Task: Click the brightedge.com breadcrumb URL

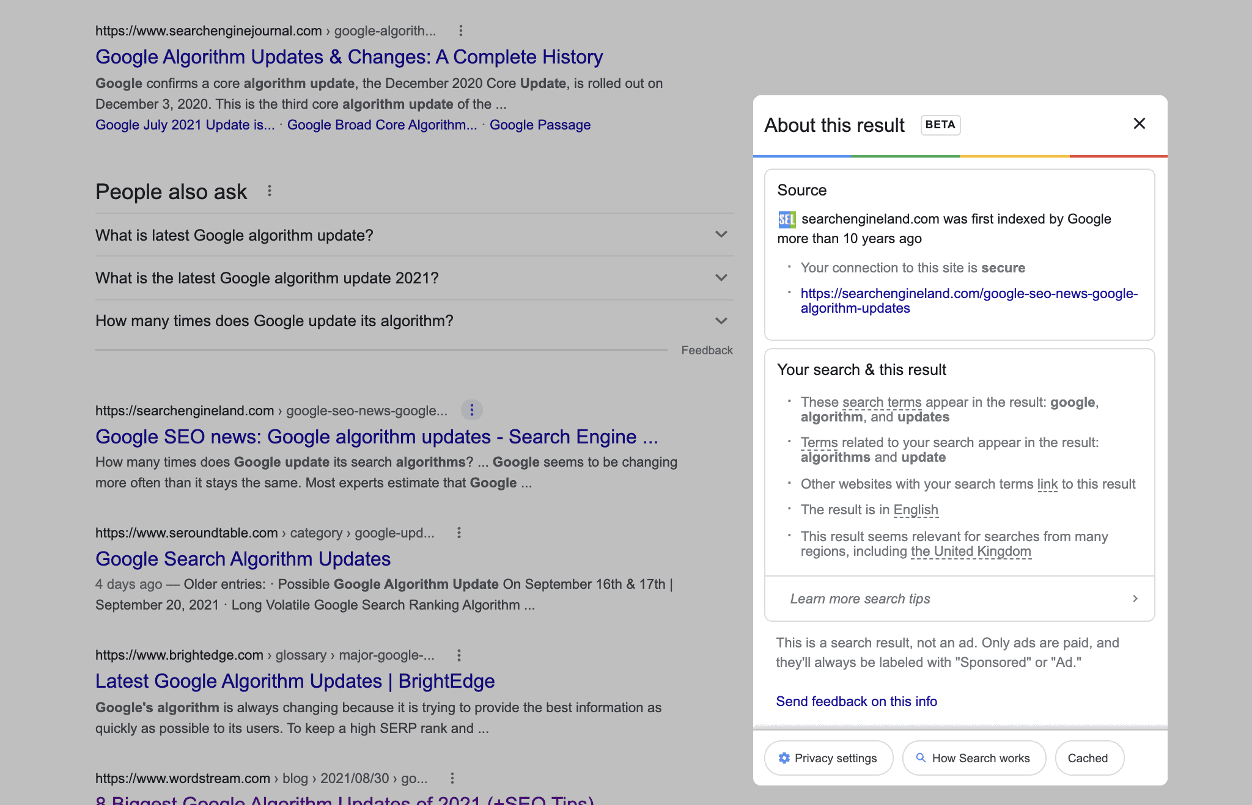Action: (x=265, y=655)
